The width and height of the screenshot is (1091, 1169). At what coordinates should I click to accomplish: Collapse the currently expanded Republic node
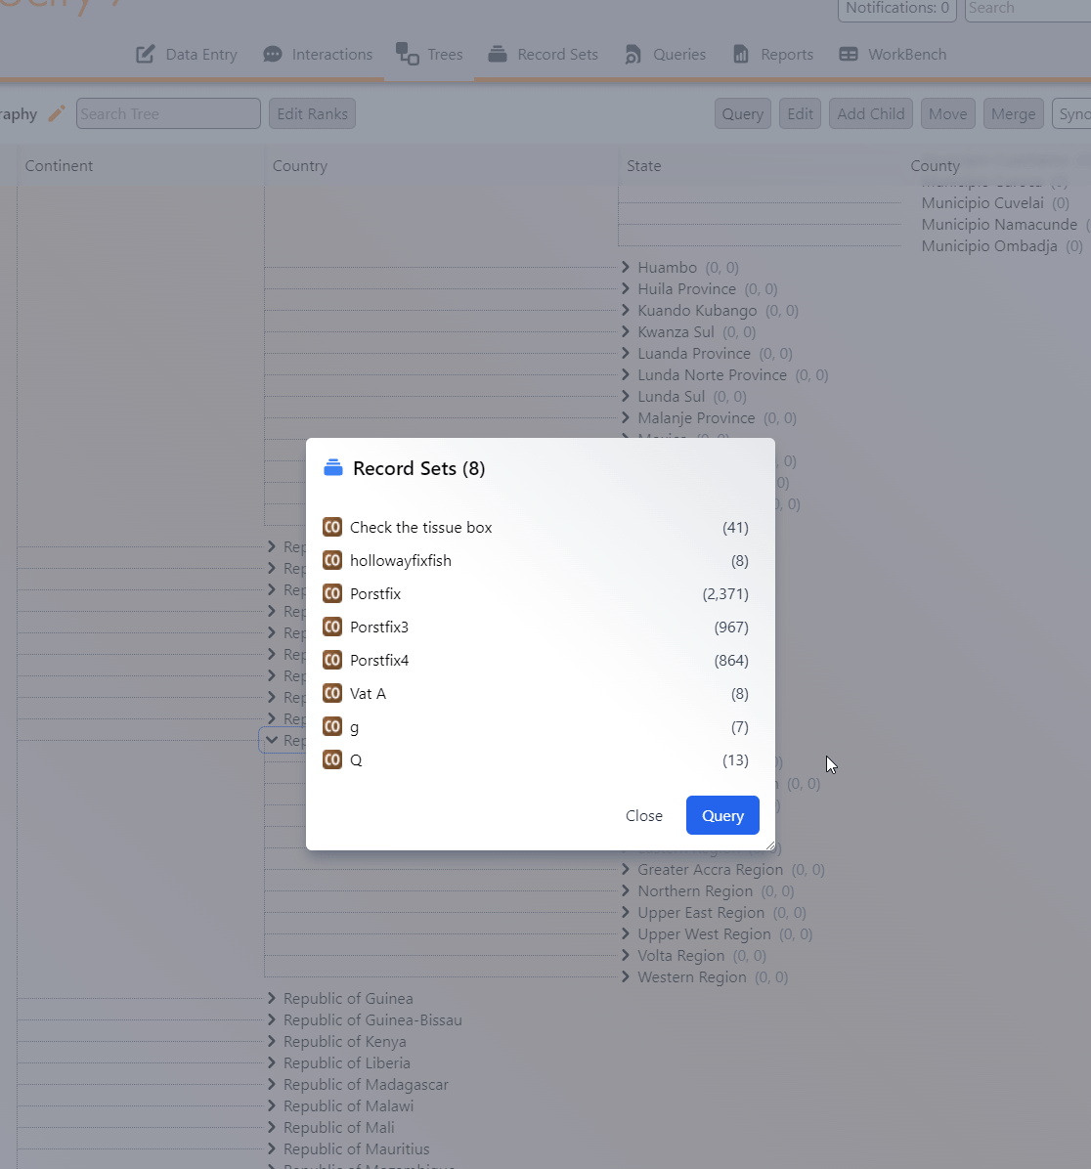(272, 740)
